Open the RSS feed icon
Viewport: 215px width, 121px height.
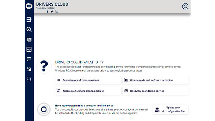(56, 12)
